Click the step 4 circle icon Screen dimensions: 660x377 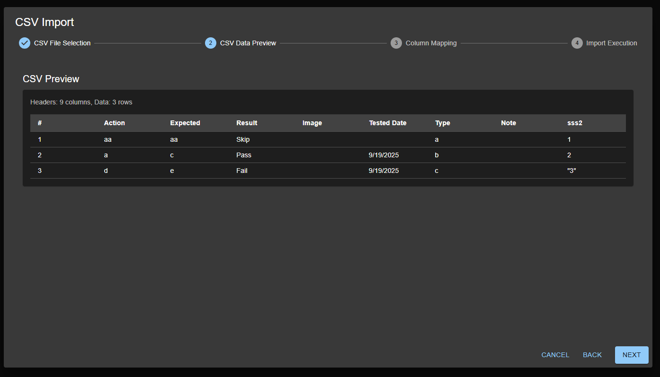point(577,43)
